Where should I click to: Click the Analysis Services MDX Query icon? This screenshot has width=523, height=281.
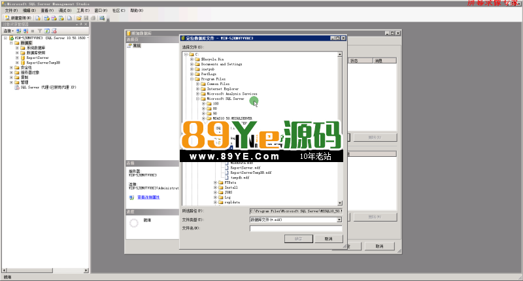pos(46,18)
